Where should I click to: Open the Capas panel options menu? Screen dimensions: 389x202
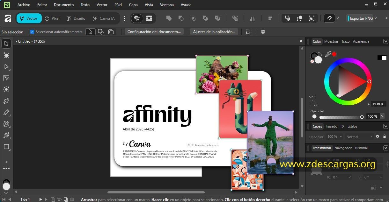coord(385,126)
